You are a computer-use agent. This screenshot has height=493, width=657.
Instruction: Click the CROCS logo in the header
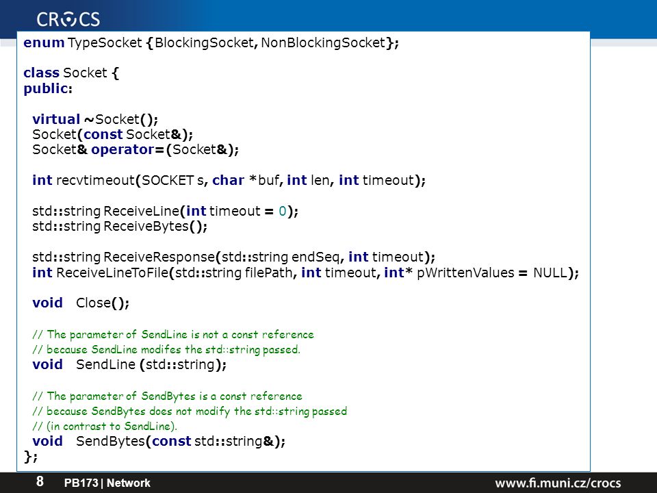(x=68, y=19)
